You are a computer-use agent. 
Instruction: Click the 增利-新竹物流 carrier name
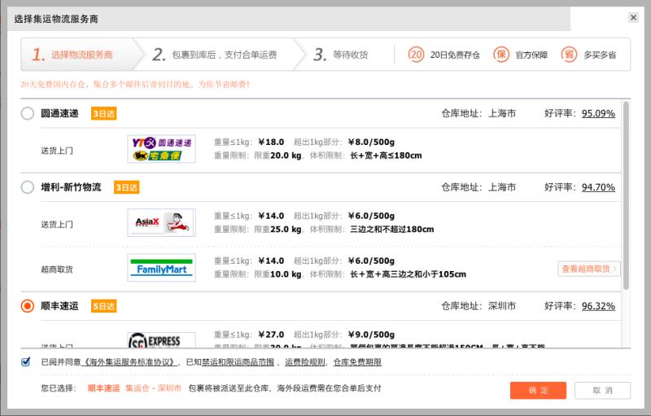click(71, 187)
